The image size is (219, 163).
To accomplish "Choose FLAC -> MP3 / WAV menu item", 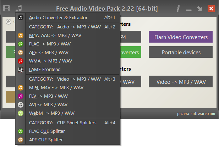I will pyautogui.click(x=67, y=44).
